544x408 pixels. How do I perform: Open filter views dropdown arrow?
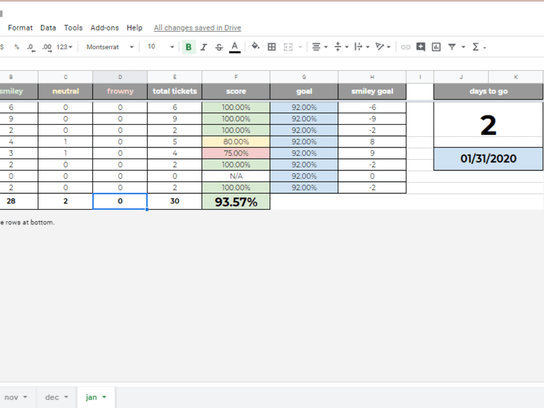coord(463,47)
